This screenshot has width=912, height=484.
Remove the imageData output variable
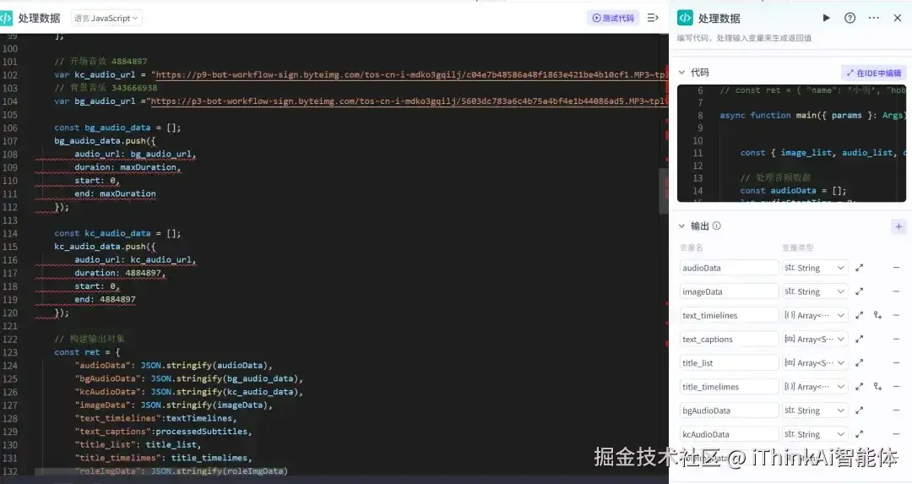(896, 291)
